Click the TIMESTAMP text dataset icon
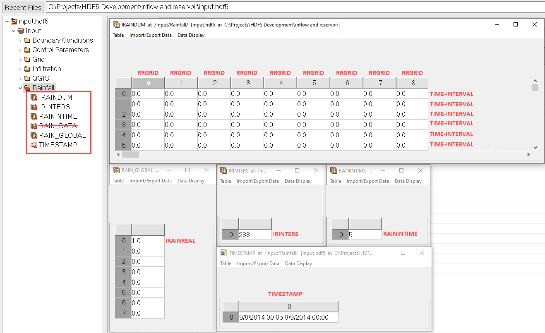The image size is (545, 333). (34, 145)
